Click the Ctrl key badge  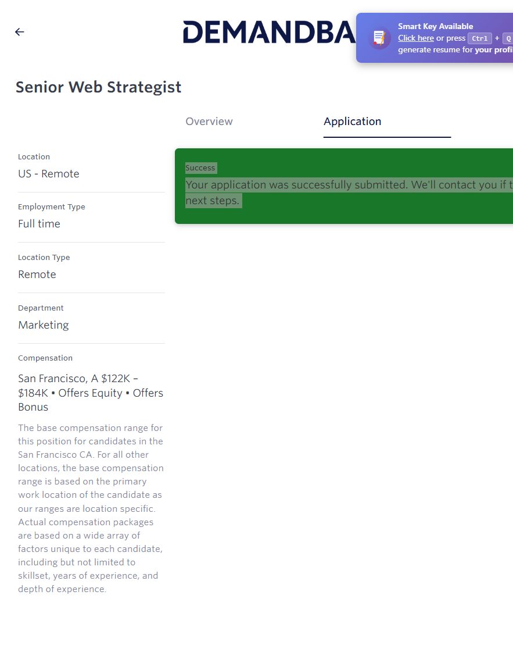(480, 38)
